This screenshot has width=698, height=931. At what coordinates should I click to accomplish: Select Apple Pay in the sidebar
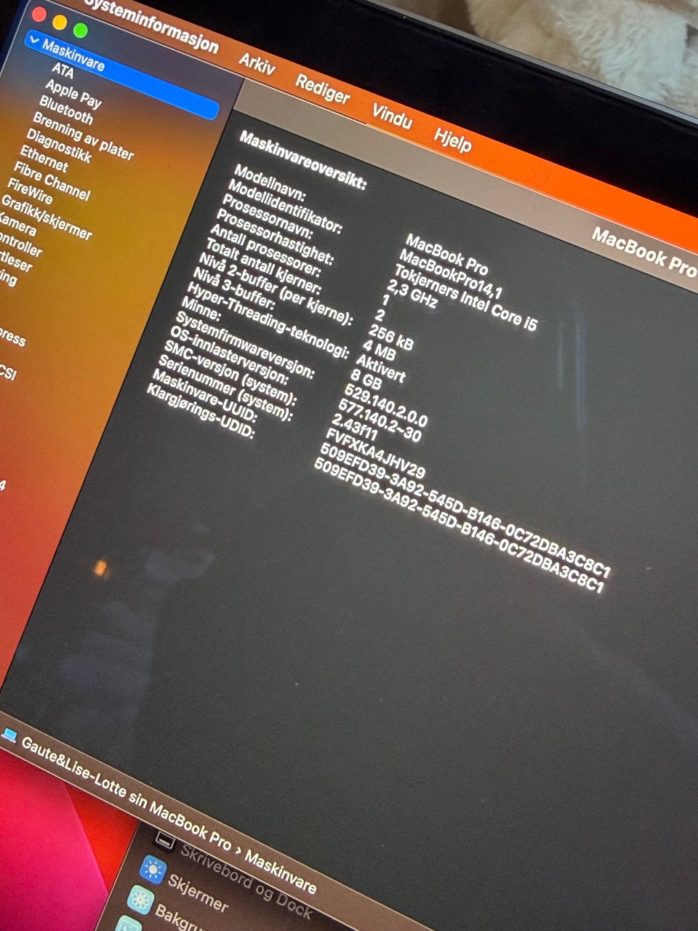coord(74,94)
